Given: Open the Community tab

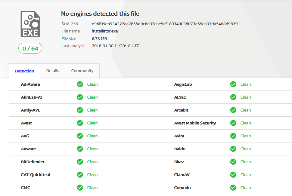Looking at the screenshot, I should pyautogui.click(x=82, y=71).
